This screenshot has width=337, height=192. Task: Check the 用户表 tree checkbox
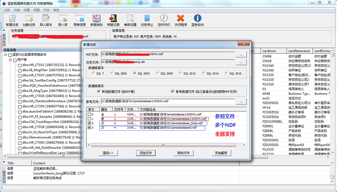[15, 61]
